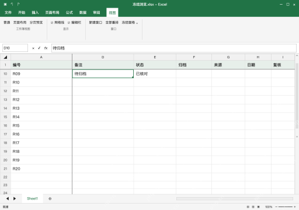Click the 来源 header cell
The image size is (299, 210).
click(x=228, y=65)
